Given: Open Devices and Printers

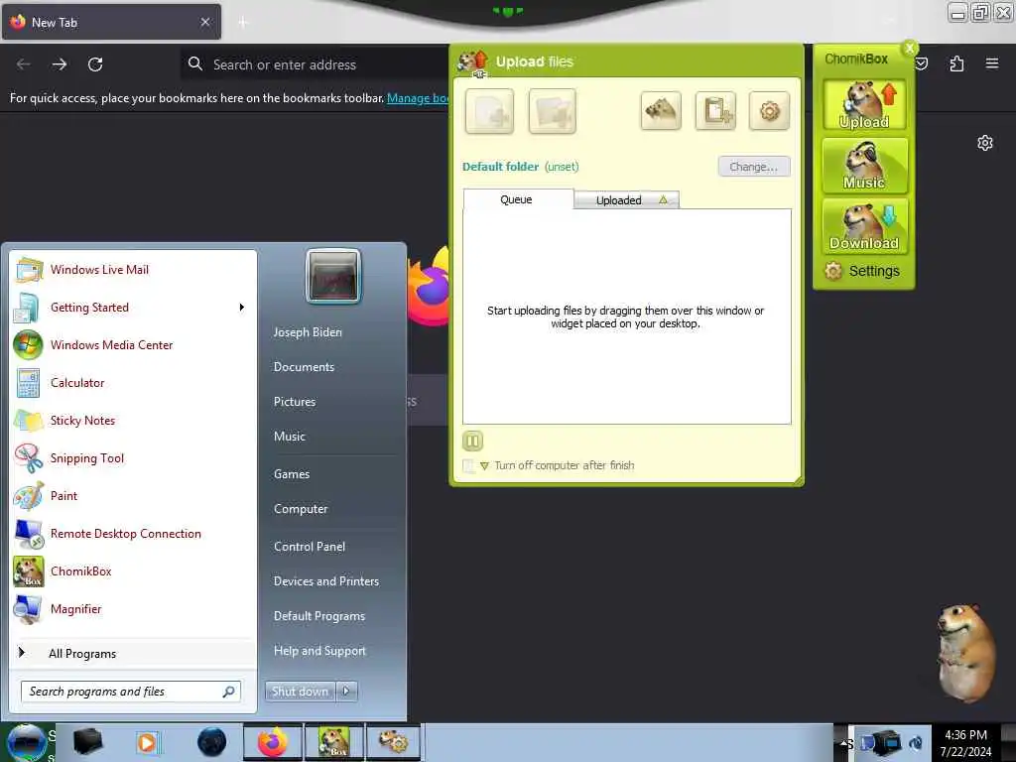Looking at the screenshot, I should [x=326, y=581].
